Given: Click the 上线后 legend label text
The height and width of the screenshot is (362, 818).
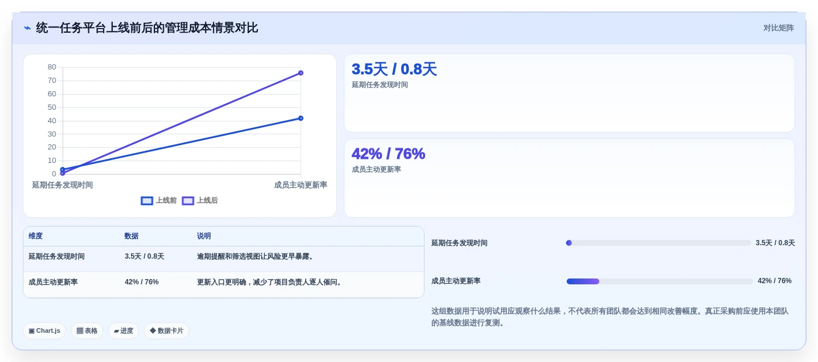Looking at the screenshot, I should pos(207,200).
